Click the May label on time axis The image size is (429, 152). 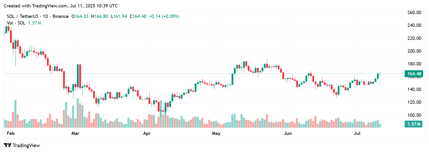click(216, 133)
